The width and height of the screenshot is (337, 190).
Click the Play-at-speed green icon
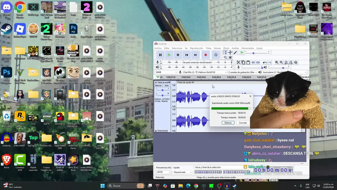click(242, 53)
